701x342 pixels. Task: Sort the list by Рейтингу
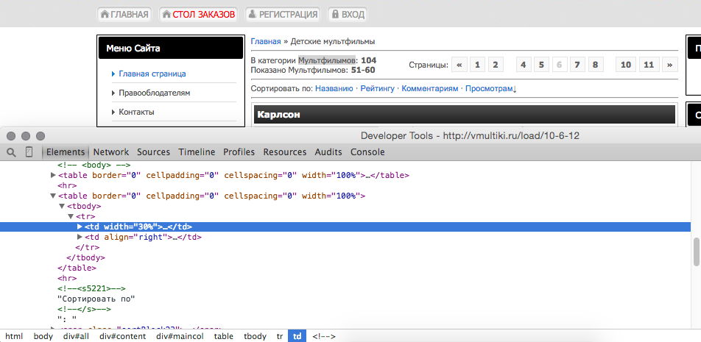click(377, 88)
